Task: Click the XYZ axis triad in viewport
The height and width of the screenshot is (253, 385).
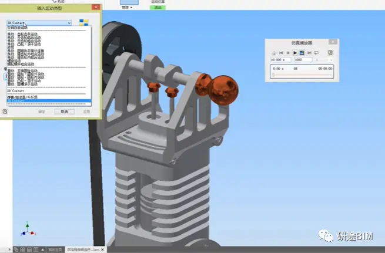Action: click(28, 229)
